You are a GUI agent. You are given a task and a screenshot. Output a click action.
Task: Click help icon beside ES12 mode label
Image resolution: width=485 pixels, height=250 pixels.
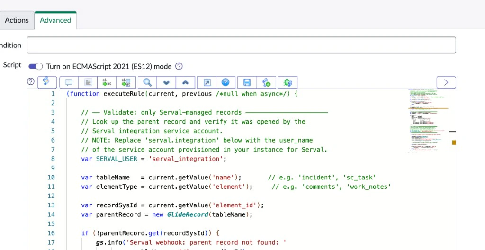[x=179, y=66]
